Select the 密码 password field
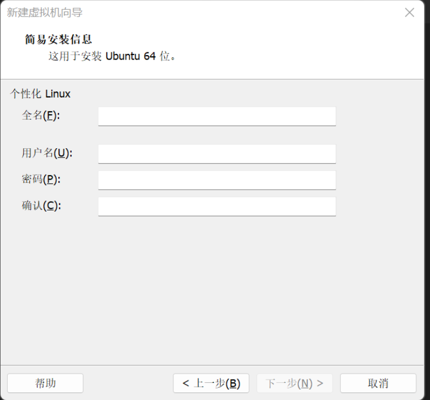The height and width of the screenshot is (400, 430). 217,180
